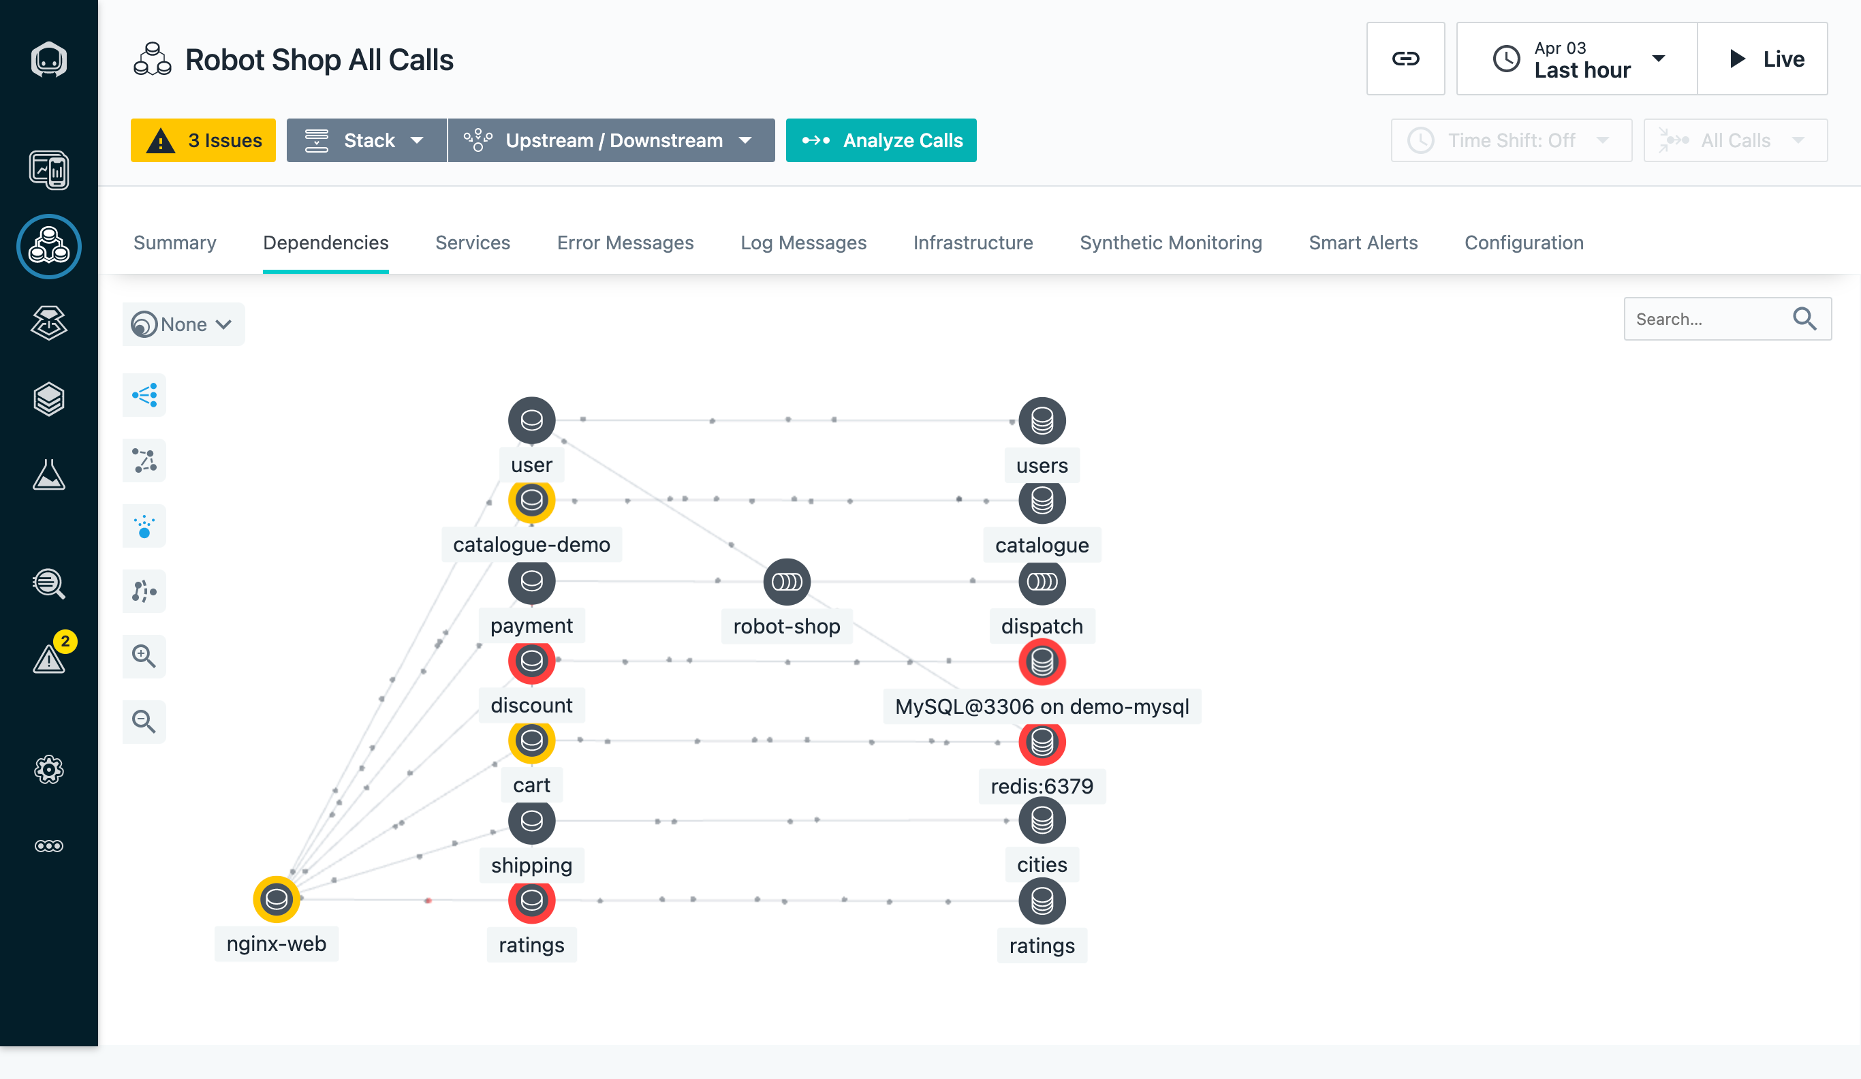
Task: Open the Analytics flask icon in the sidebar
Action: point(49,476)
